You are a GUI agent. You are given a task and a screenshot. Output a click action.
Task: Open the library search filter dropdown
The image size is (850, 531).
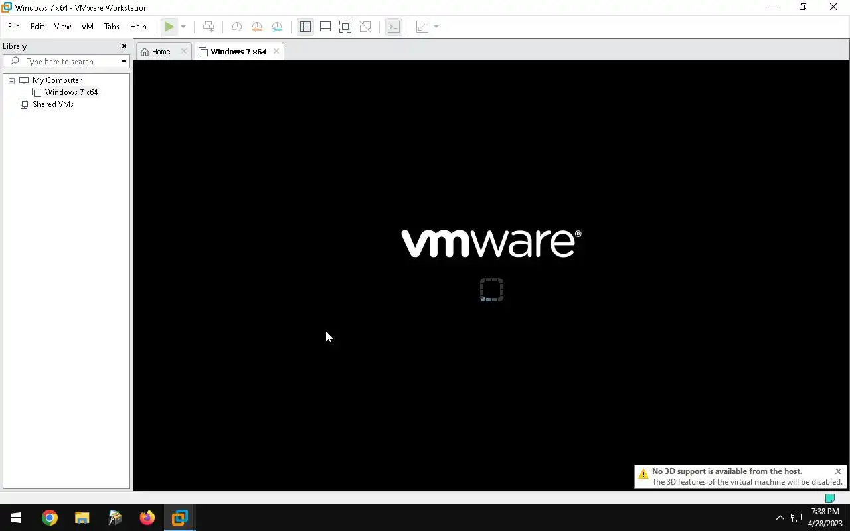pyautogui.click(x=124, y=62)
